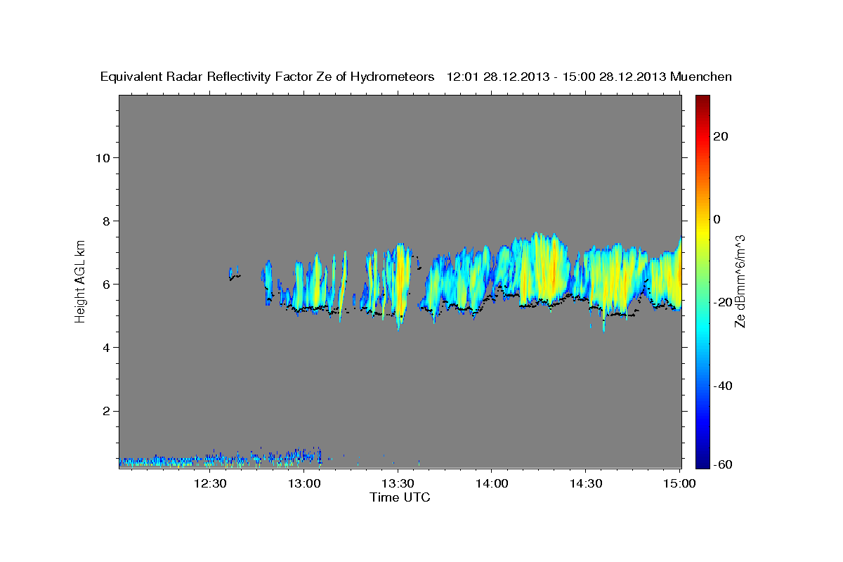Click the height tick label 2
Screen dimensions: 843x562
pyautogui.click(x=105, y=410)
